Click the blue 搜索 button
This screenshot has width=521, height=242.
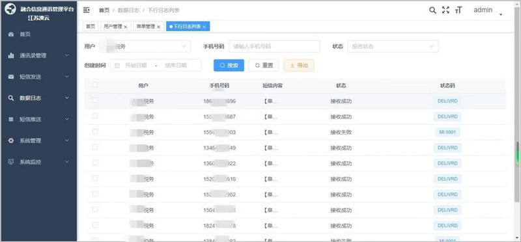click(229, 66)
